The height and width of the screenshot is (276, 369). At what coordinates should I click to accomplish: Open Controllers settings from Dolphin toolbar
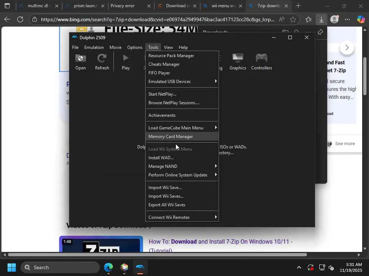(x=262, y=62)
